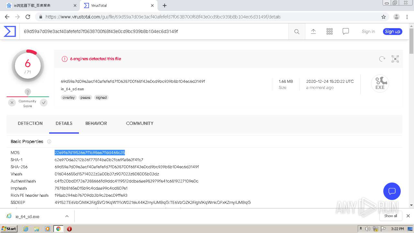
Task: Click the highlighted MD5 hash value
Action: pyautogui.click(x=90, y=152)
